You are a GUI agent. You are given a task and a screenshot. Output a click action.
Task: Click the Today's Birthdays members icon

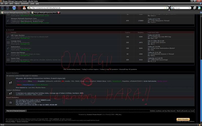pos(11,94)
